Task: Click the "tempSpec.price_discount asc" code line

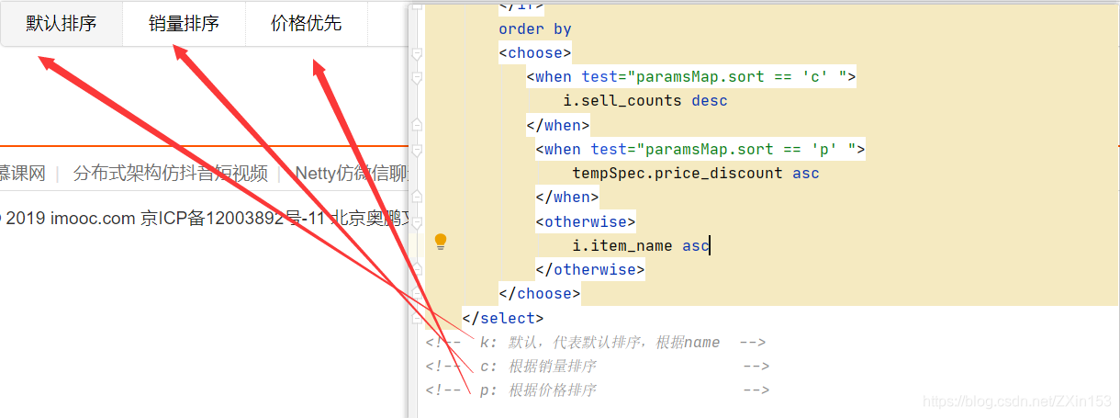Action: point(696,173)
